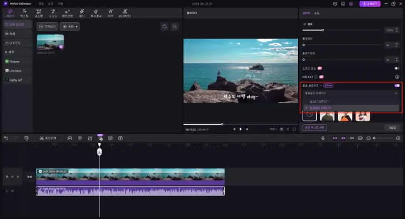Click the undo arrow in timeline toolbar
This screenshot has width=405, height=219.
pos(6,138)
